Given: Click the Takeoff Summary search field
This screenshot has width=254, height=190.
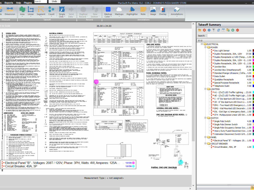Looking at the screenshot, I should click(230, 36).
